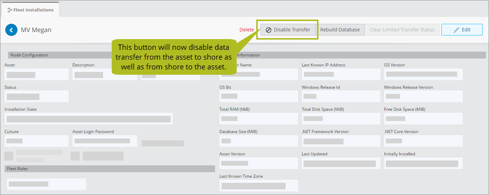The image size is (489, 195).
Task: Toggle the checkbox beside the Asset Login Password area
Action: tap(75, 156)
